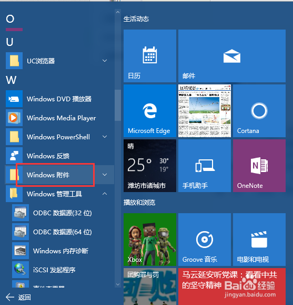Click the W letter group header
Viewport: 293px width, 305px height.
11,80
